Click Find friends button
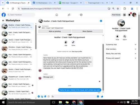Screen dimensions: 140x105 pos(116,15)
